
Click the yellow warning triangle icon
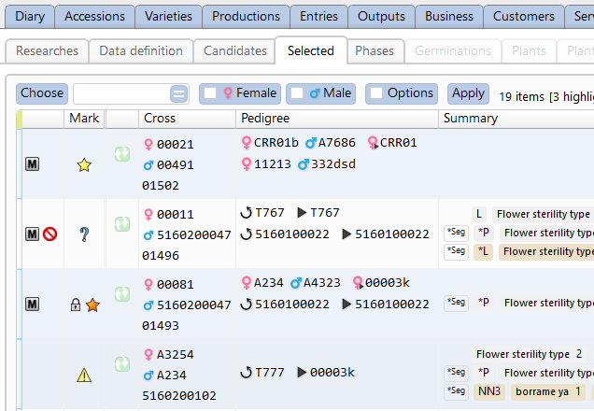pos(84,375)
